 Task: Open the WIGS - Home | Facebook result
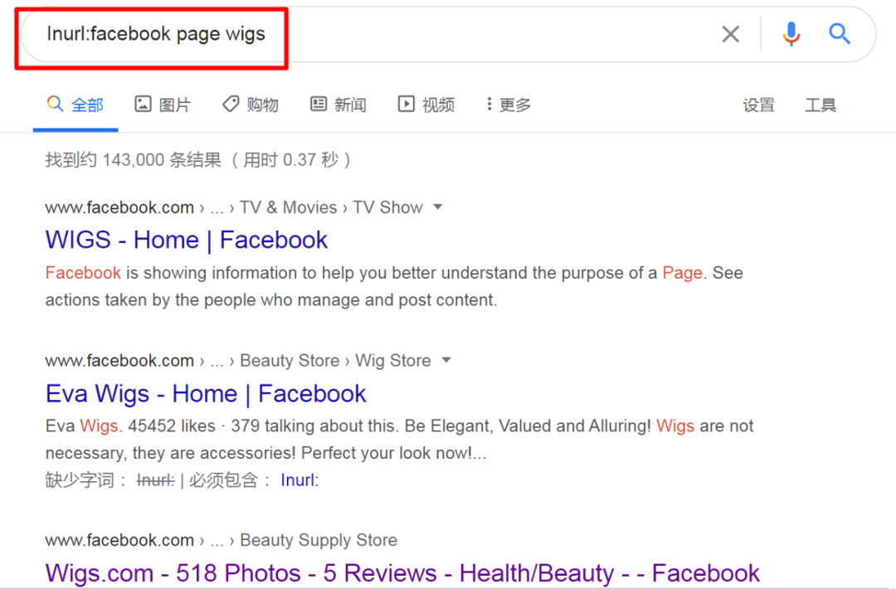(186, 240)
